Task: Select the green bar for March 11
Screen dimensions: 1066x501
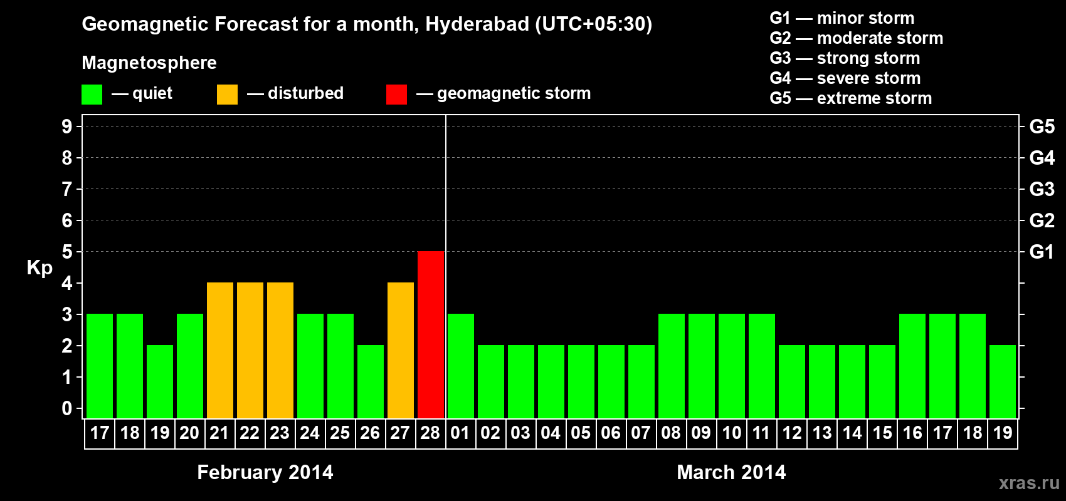Action: point(762,366)
